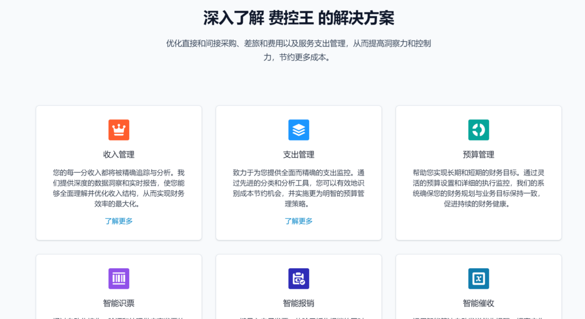
Task: Click the cut-off description text under 智能识票
Action: click(119, 317)
